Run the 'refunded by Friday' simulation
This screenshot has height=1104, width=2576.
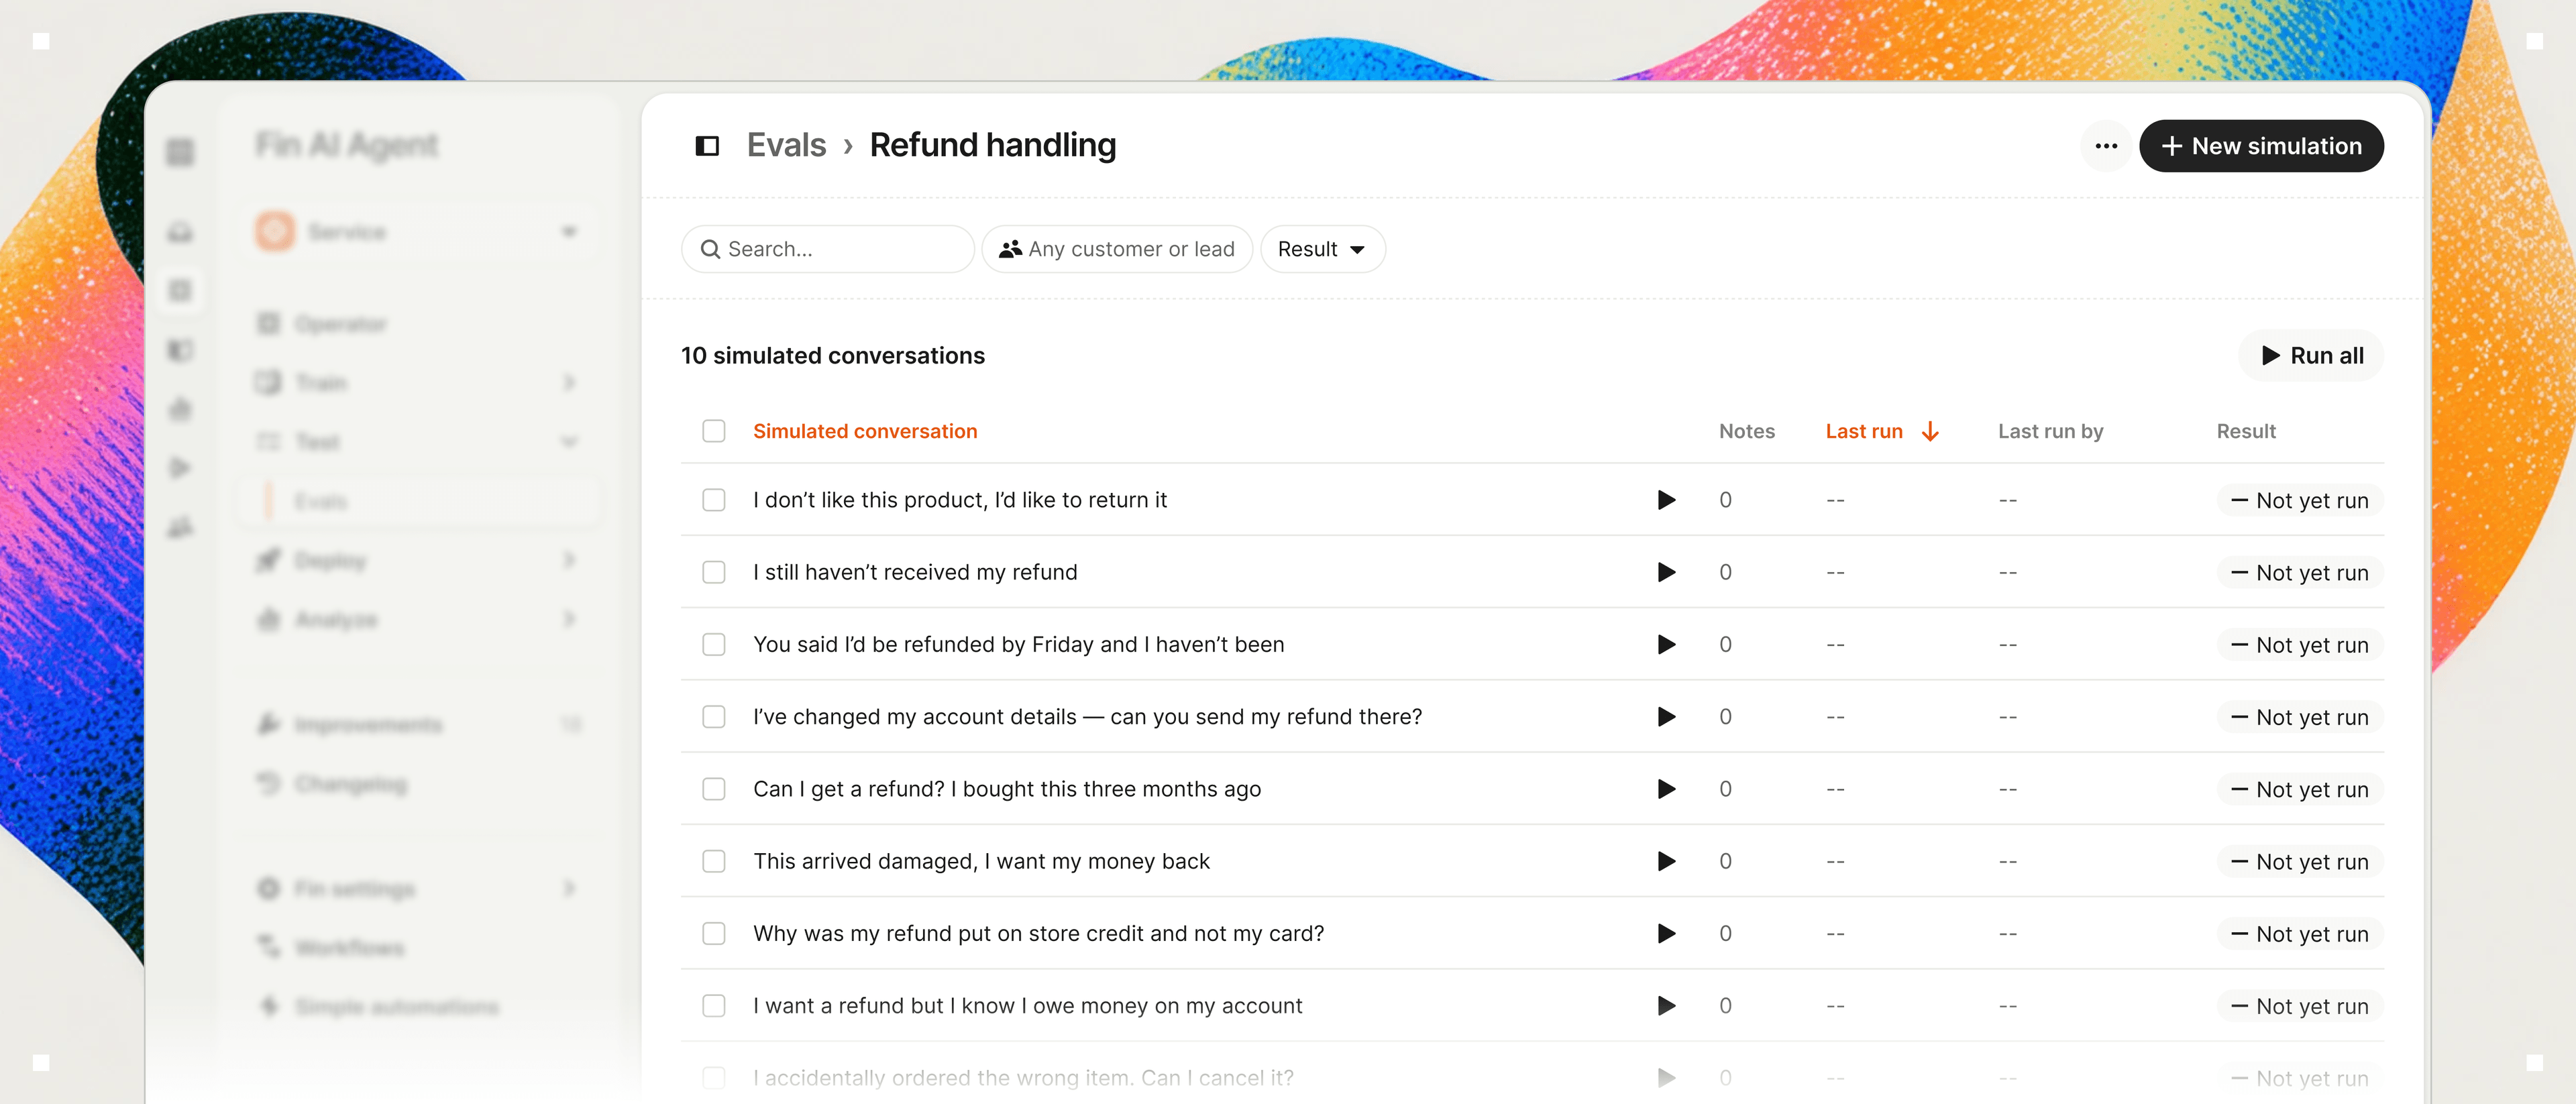point(1666,644)
